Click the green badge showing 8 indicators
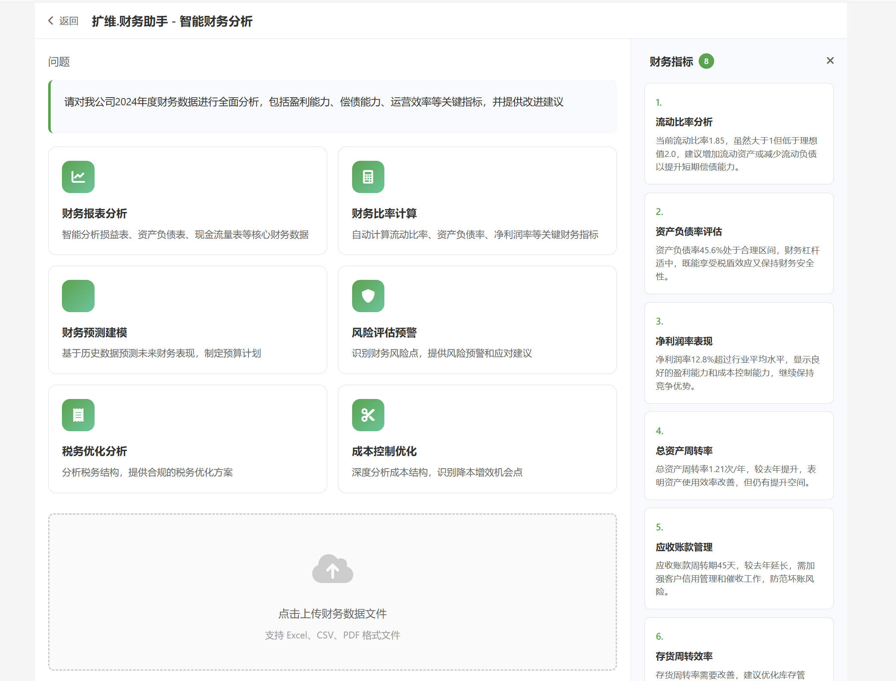The height and width of the screenshot is (681, 896). (706, 61)
